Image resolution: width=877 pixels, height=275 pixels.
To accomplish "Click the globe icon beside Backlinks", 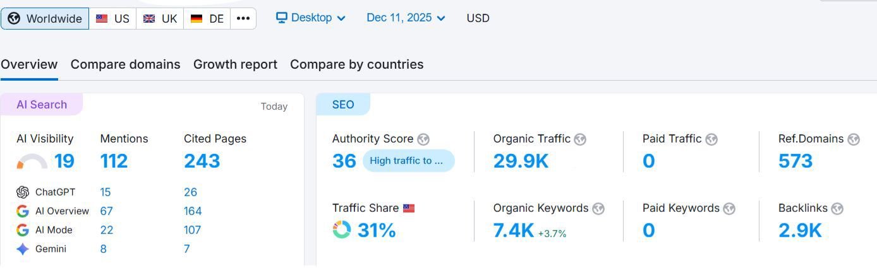I will [x=838, y=209].
